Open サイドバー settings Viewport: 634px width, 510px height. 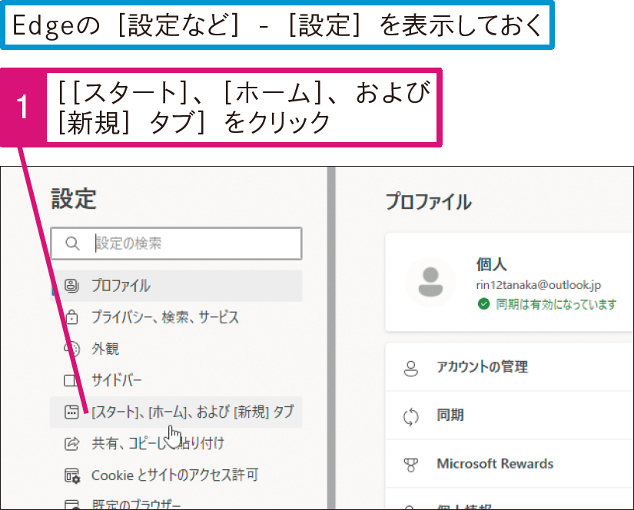176,380
